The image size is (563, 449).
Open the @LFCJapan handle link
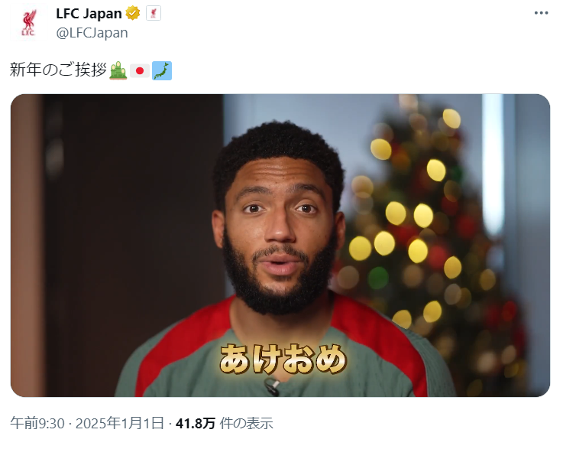[x=92, y=33]
